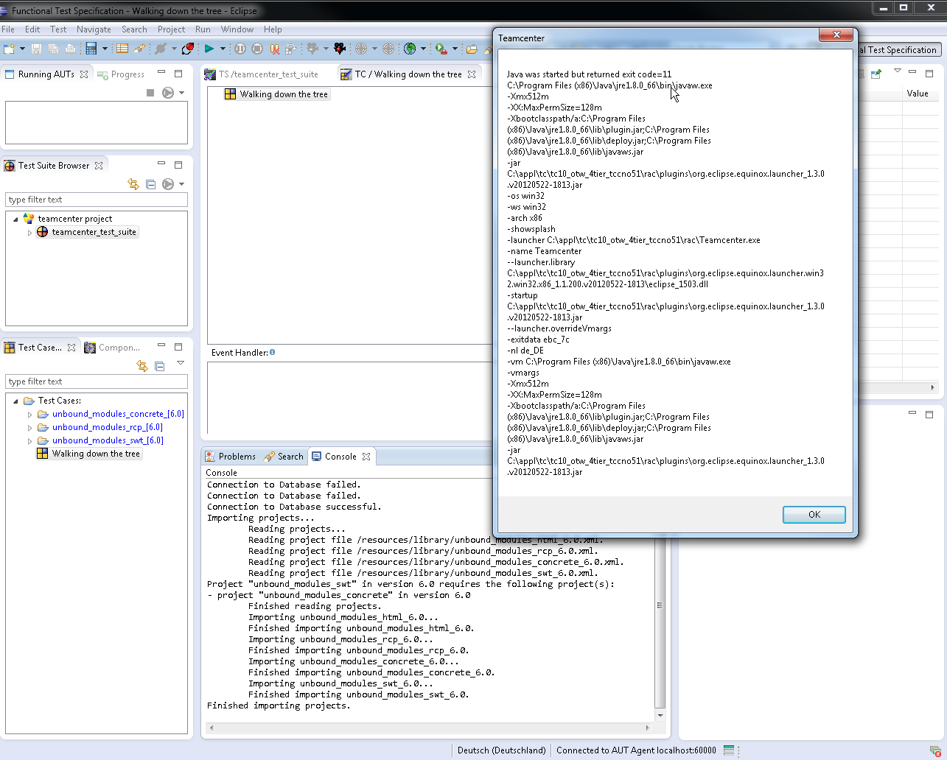Click the Stop test execution icon
This screenshot has width=947, height=760.
(x=257, y=49)
